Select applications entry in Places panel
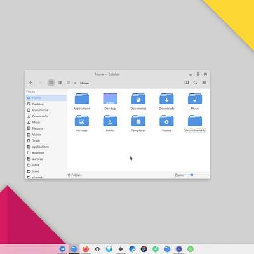Viewport: 254px width, 254px height. point(46,147)
